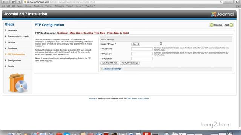Image resolution: width=241 pixels, height=135 pixels.
Task: Open the iCloud bookmark
Action: point(28,6)
